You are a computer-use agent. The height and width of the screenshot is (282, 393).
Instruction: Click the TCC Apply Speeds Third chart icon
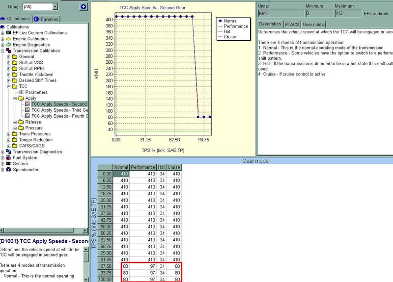pos(27,110)
